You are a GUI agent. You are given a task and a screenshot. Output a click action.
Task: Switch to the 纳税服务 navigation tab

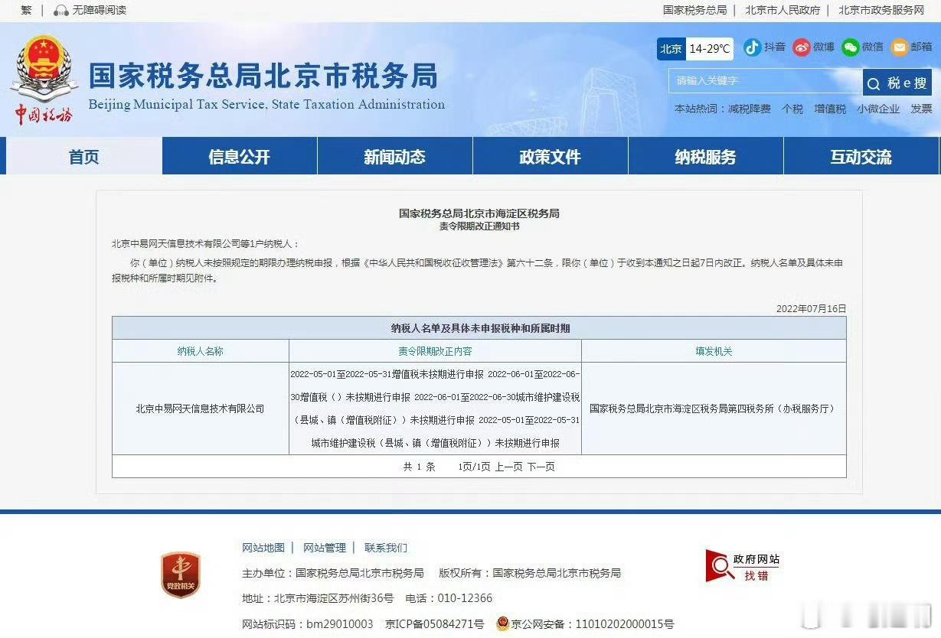coord(705,157)
